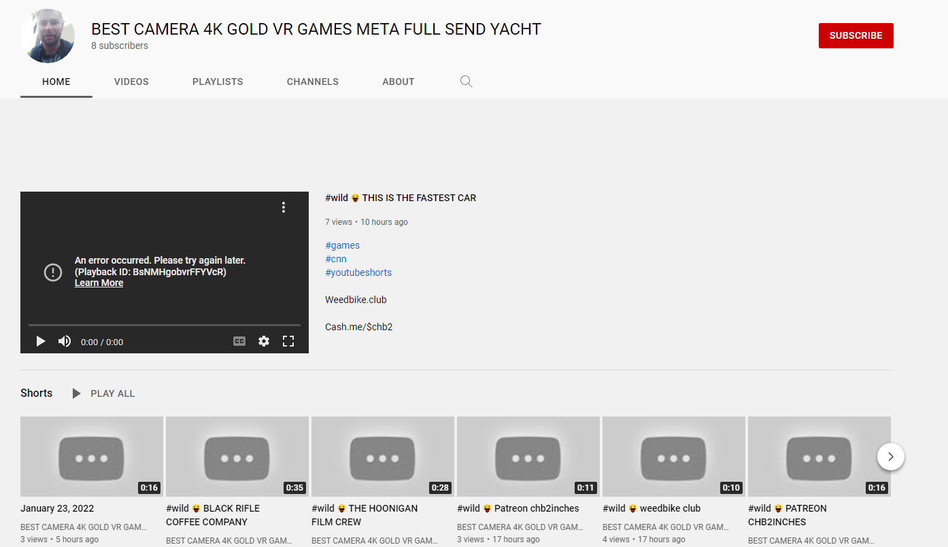Click the 7 views 10 hours ago text

point(367,222)
